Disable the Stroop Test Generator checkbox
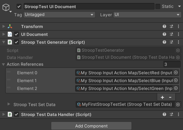This screenshot has height=130, width=183. [x=16, y=42]
